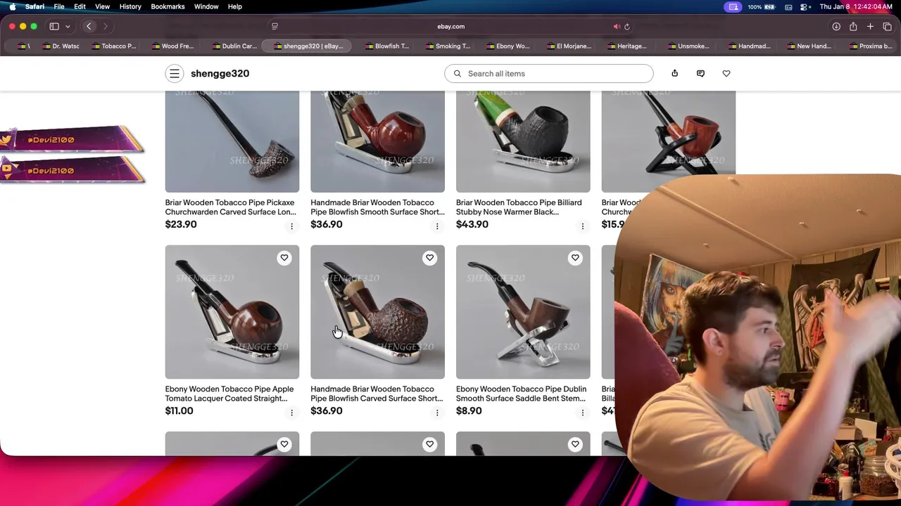901x506 pixels.
Task: Mute the tab audio speaker icon
Action: click(617, 27)
